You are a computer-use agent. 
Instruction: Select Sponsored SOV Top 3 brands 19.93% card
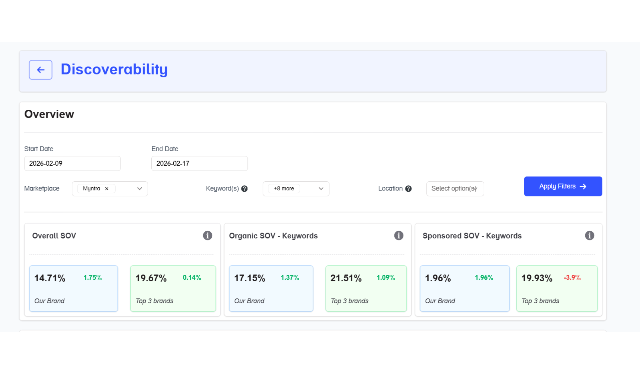(x=557, y=289)
